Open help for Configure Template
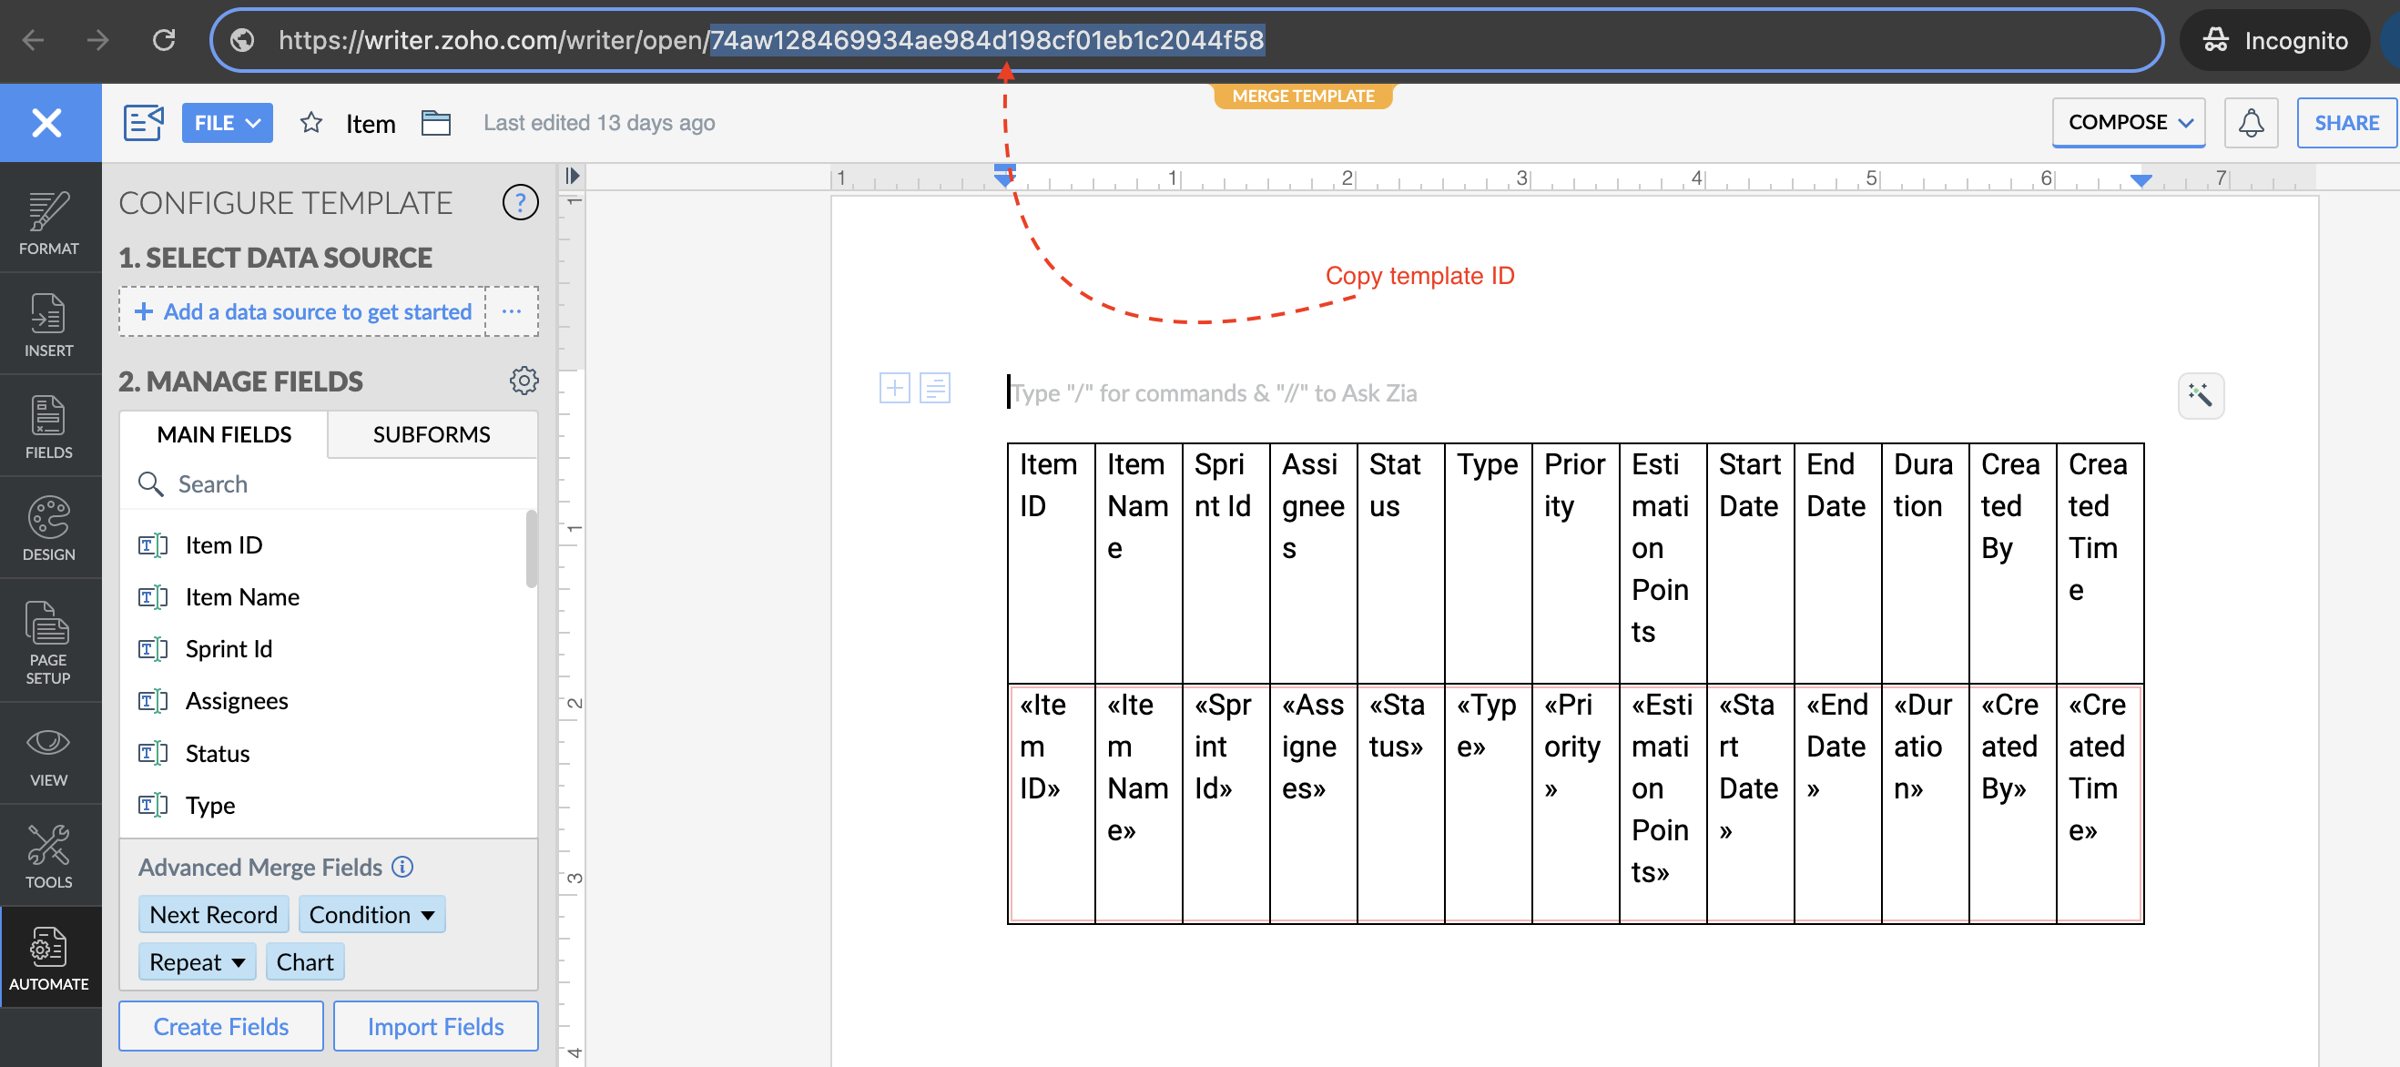 (520, 202)
